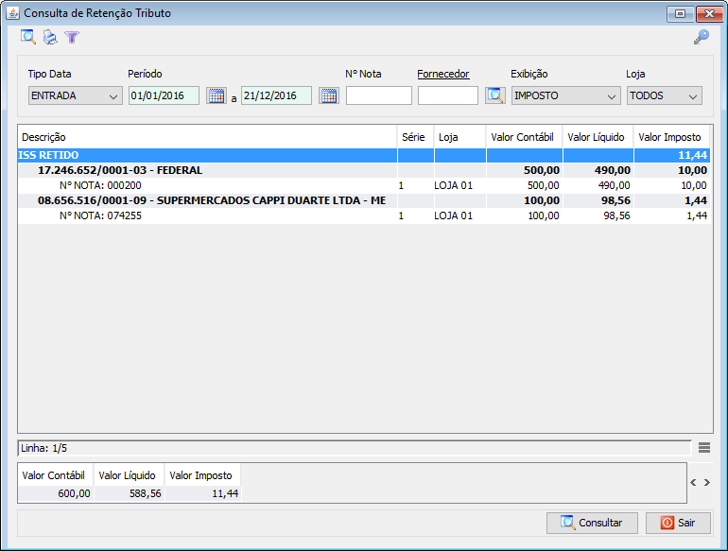Open the grid options menu icon
This screenshot has height=551, width=728.
[x=704, y=447]
